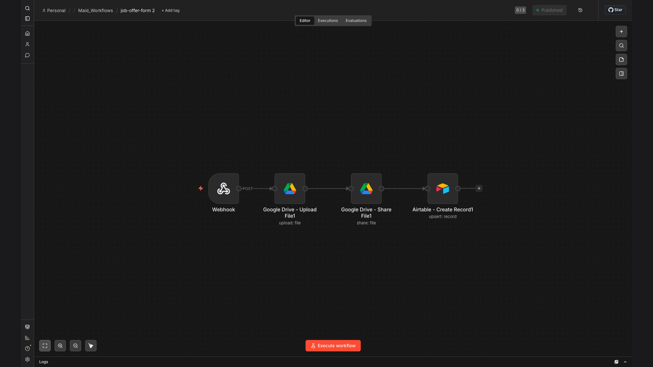653x367 pixels.
Task: Open focus panel icon button
Action: click(x=621, y=73)
